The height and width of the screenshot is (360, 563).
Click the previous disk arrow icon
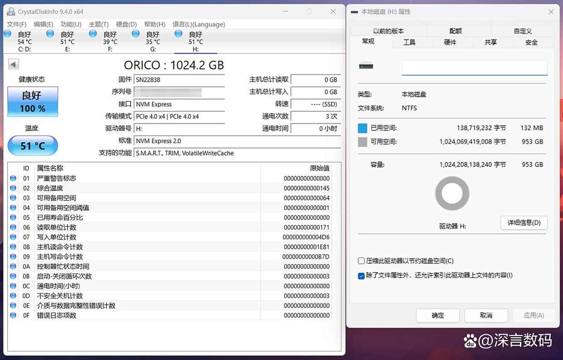13,64
